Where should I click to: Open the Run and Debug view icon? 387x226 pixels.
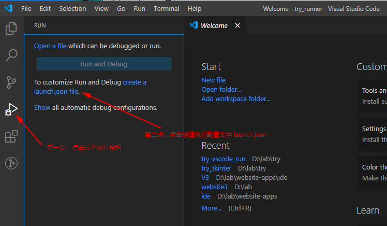[x=11, y=109]
